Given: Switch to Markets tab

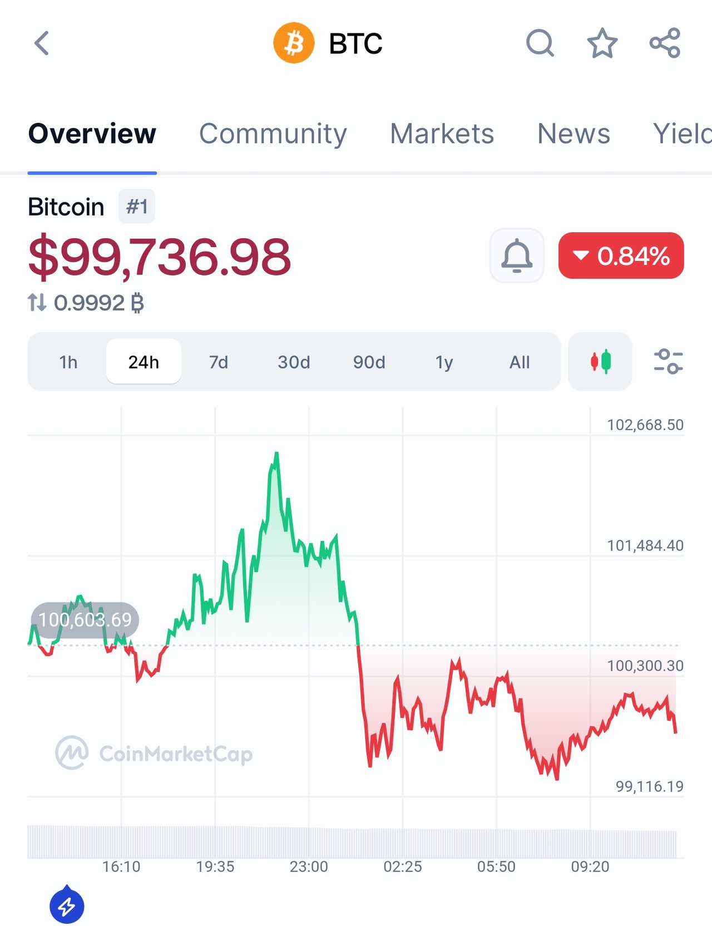Looking at the screenshot, I should pos(442,134).
